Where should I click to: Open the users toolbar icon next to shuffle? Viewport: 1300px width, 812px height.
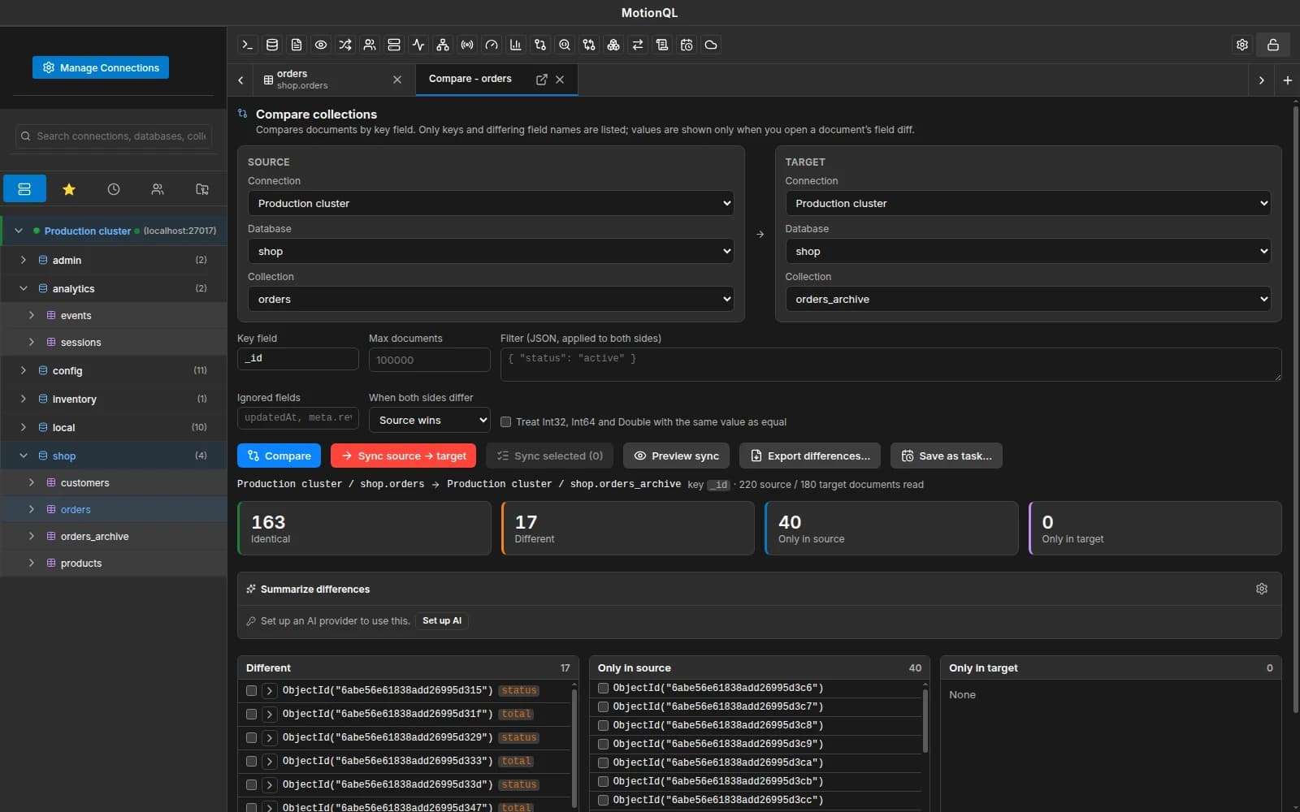[370, 45]
